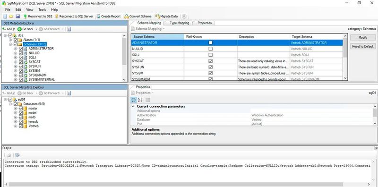Click Create Report toolbar button
378x187 pixels.
(x=109, y=17)
